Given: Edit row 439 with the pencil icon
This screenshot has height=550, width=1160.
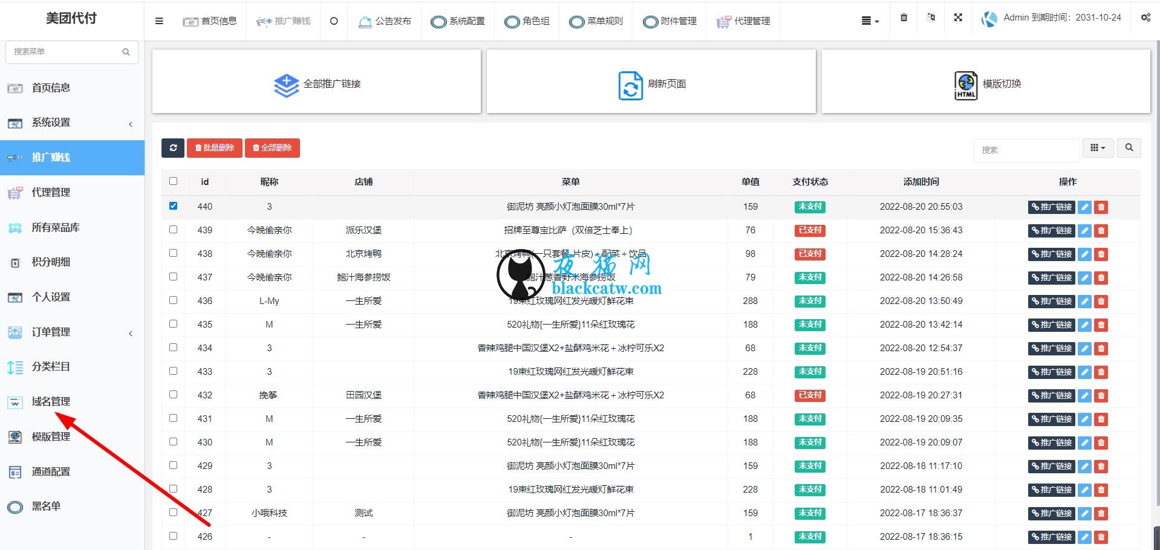Looking at the screenshot, I should [x=1085, y=231].
